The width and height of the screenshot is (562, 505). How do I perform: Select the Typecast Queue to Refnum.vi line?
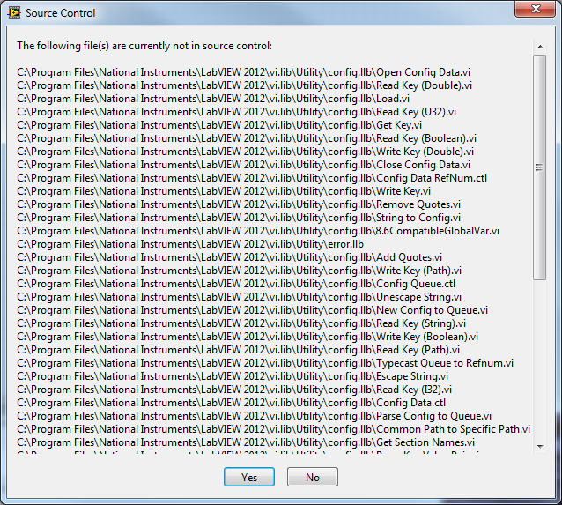point(265,364)
